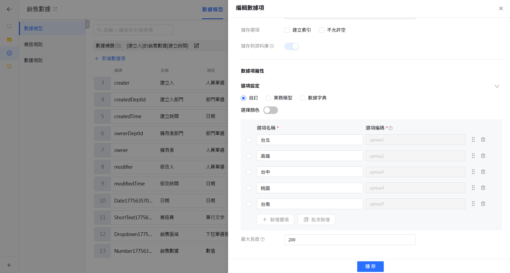The image size is (510, 273).
Task: Click the 桃園 option name field
Action: [x=310, y=188]
